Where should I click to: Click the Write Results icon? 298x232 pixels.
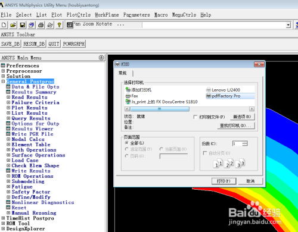(8, 171)
